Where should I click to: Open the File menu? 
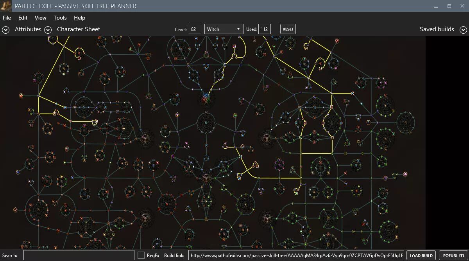7,18
